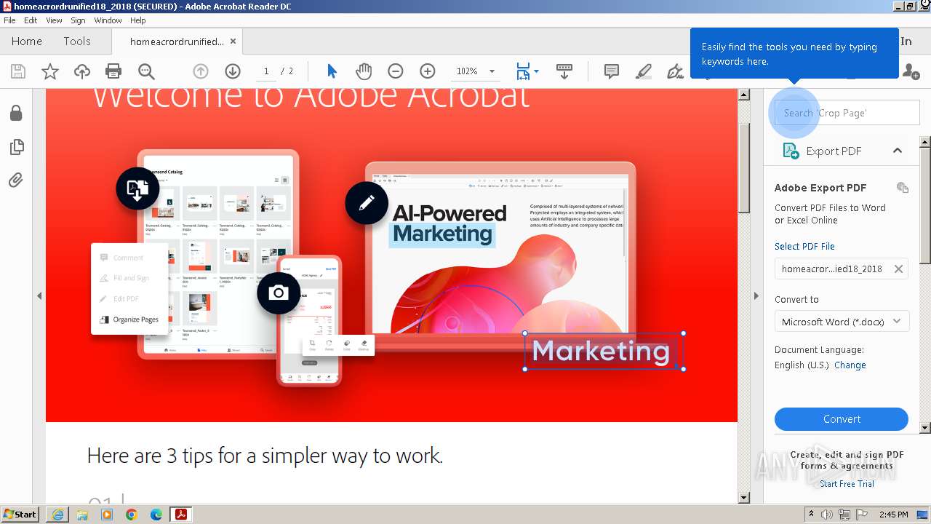
Task: Select the homeacrordrunified document tab
Action: (177, 41)
